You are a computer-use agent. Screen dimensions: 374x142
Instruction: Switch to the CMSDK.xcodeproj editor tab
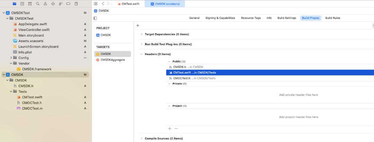coord(165,4)
